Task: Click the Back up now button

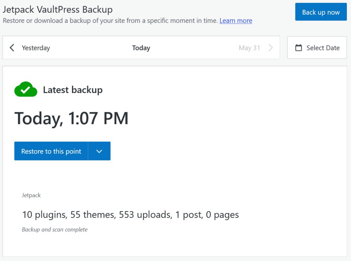Action: click(x=321, y=12)
